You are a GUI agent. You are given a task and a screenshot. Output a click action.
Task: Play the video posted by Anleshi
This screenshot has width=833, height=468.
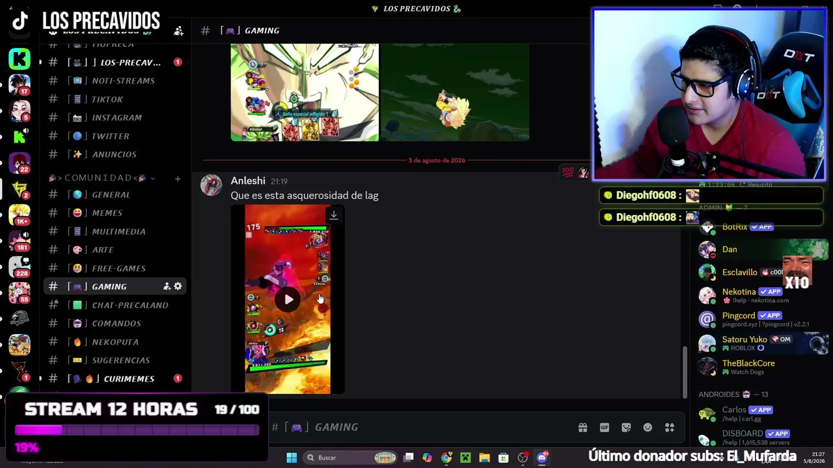(288, 300)
